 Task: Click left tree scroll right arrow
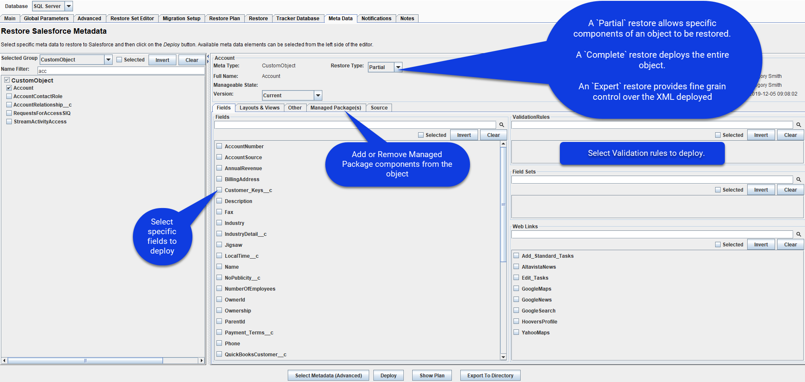tap(202, 361)
